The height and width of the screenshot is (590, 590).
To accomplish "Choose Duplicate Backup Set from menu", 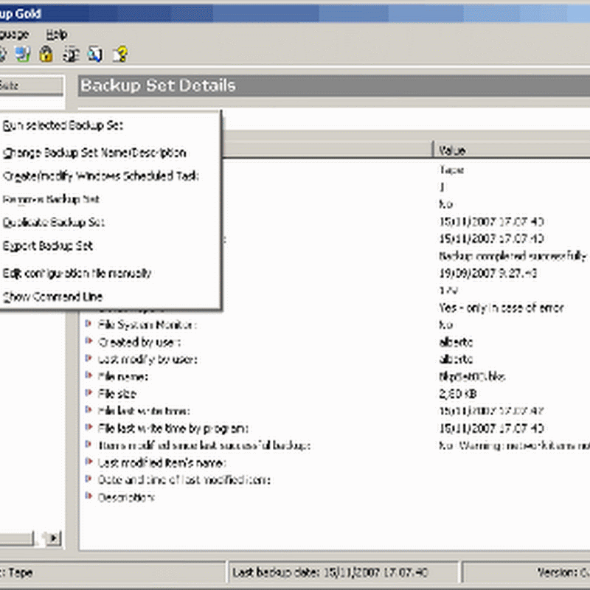I will tap(54, 222).
